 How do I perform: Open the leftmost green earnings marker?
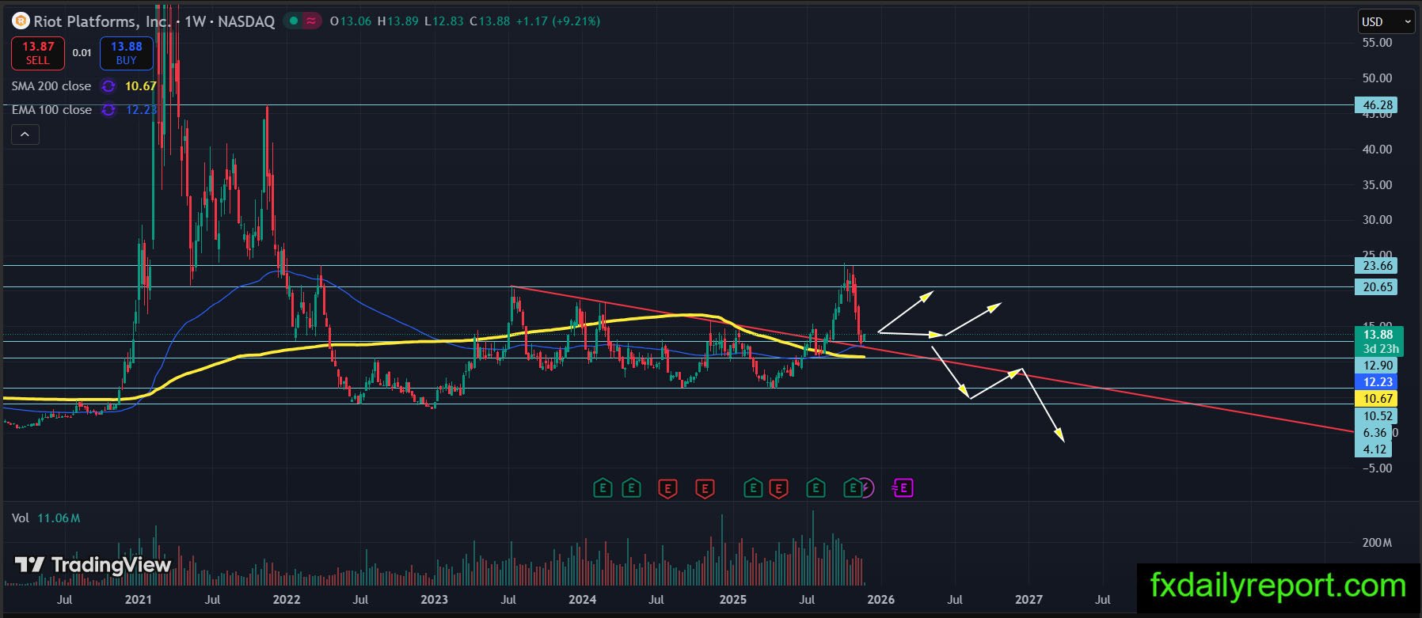603,488
